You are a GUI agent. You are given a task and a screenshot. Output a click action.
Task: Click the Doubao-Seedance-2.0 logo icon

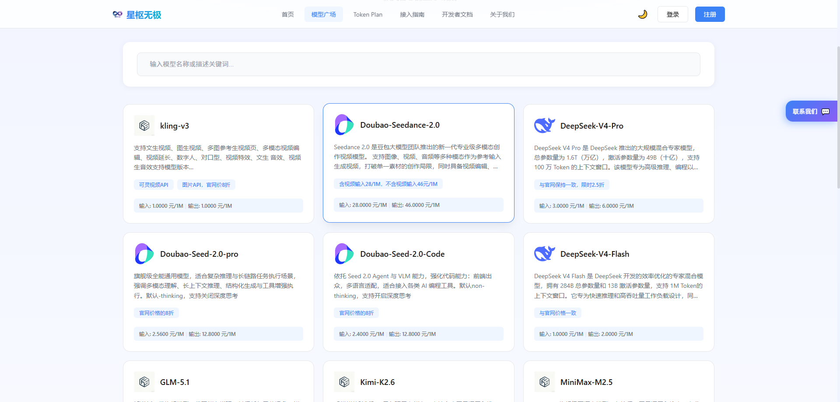344,125
